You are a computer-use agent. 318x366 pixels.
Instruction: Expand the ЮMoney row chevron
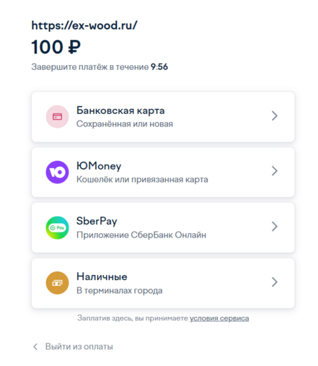tap(275, 171)
